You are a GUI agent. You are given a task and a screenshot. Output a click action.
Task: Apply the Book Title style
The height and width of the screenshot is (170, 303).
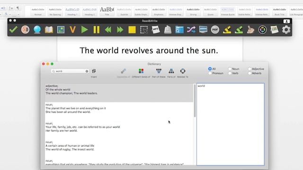279,11
